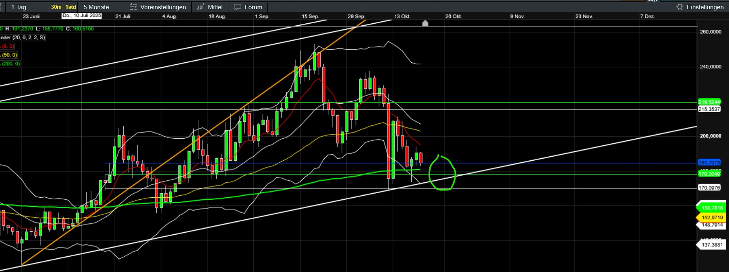Click the Voreinstellungen sliders icon
Image resolution: width=729 pixels, height=272 pixels.
click(x=133, y=7)
